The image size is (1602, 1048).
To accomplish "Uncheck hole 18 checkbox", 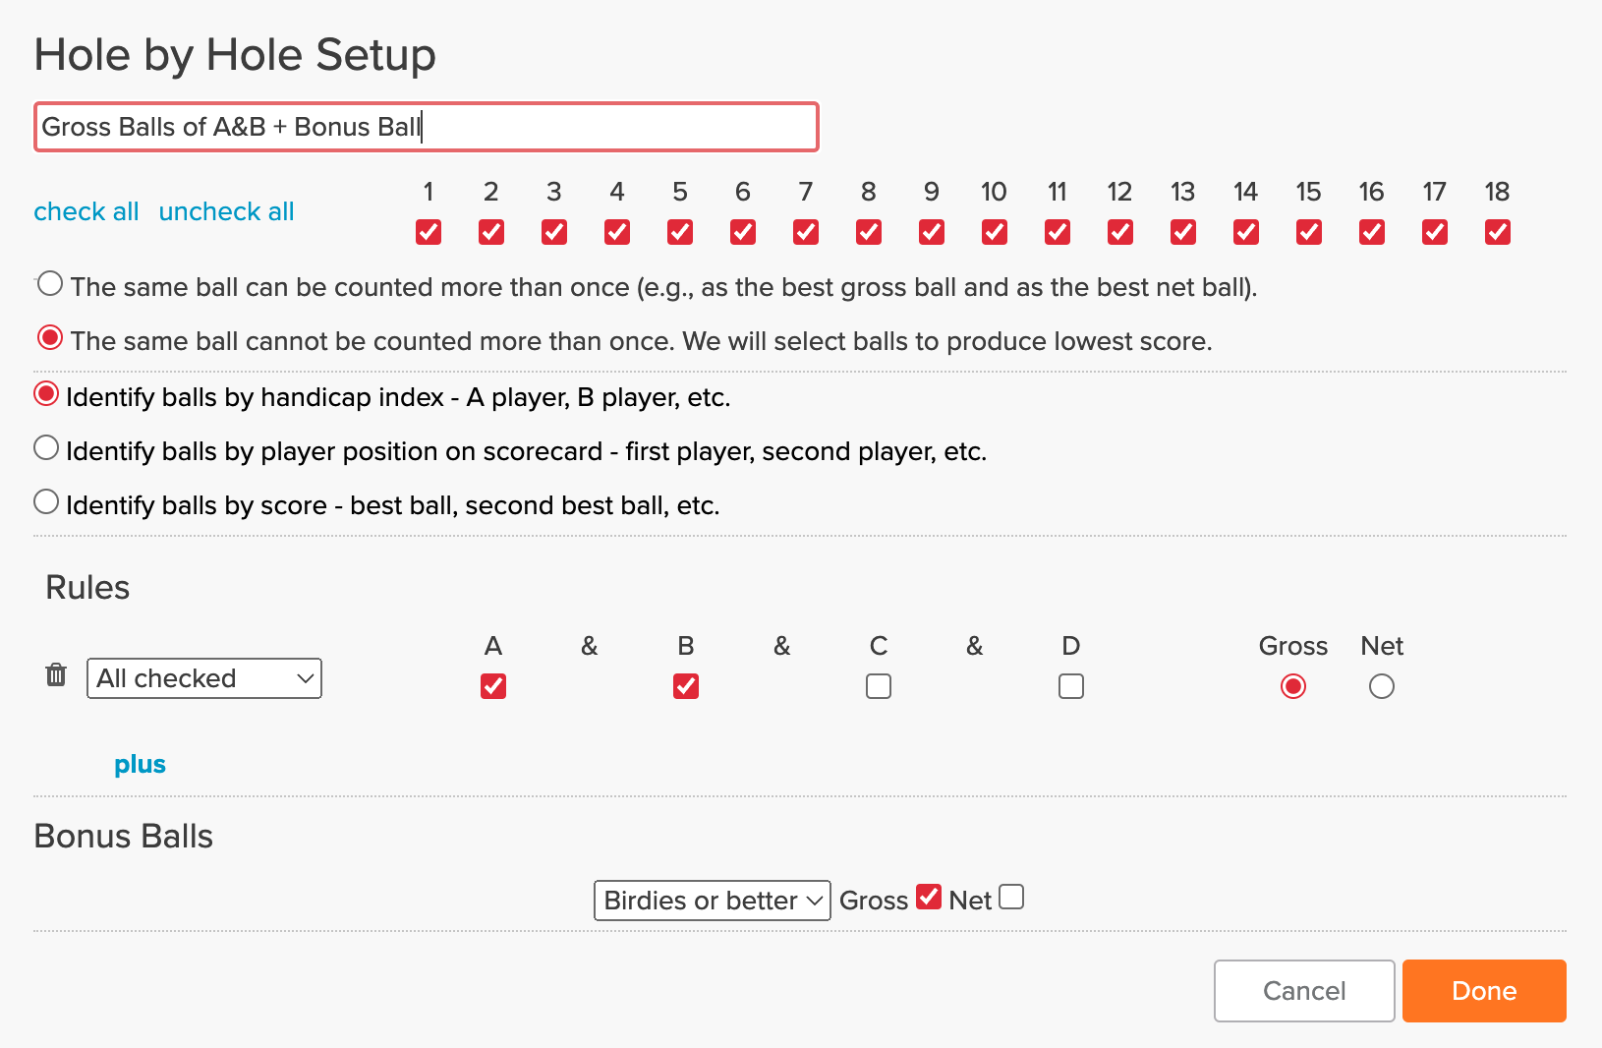I will (1498, 232).
